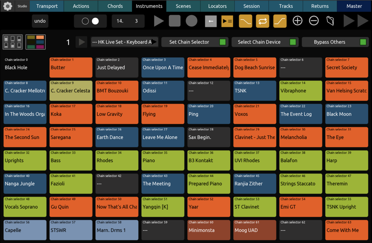Open the Actions tab
This screenshot has height=243, width=372.
(x=81, y=6)
